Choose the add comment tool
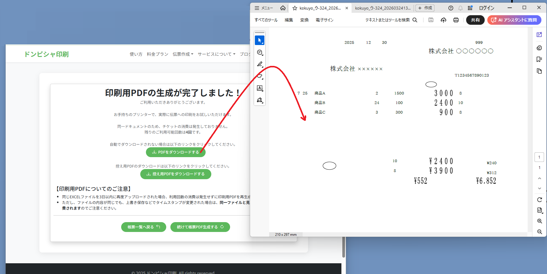The width and height of the screenshot is (547, 274). (260, 52)
